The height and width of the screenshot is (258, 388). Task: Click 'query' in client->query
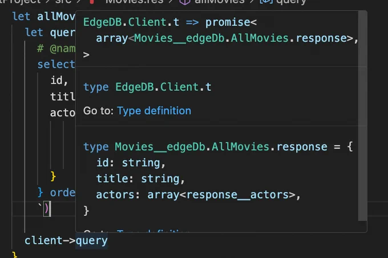coord(91,241)
